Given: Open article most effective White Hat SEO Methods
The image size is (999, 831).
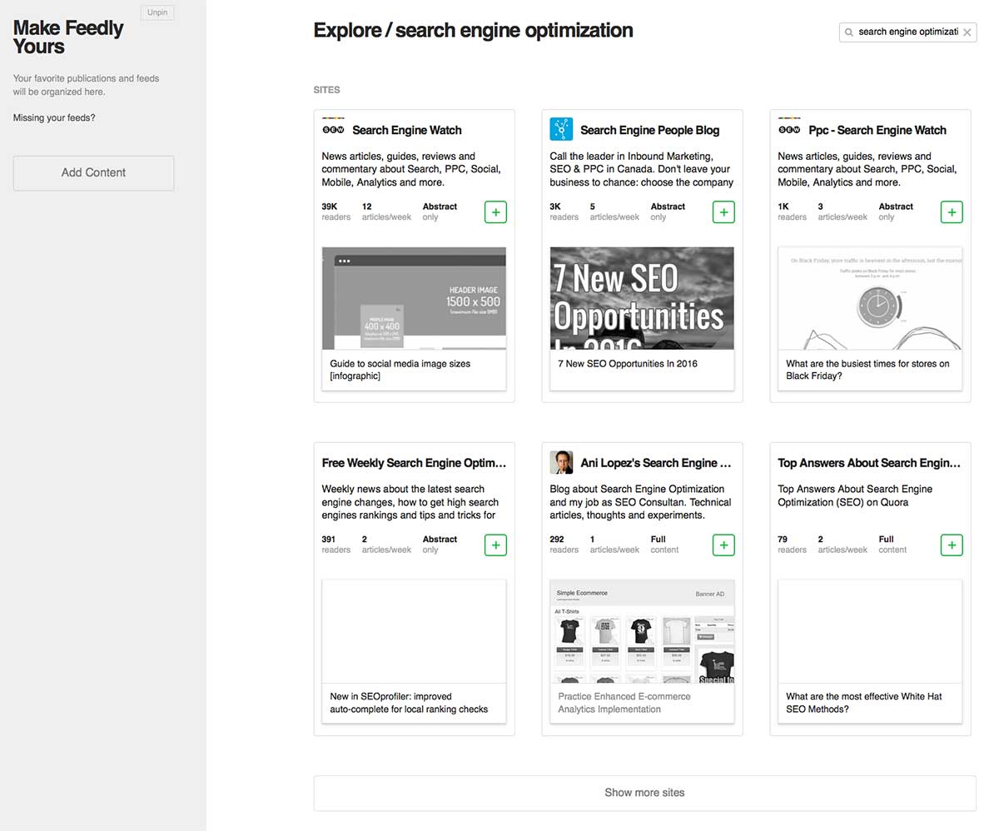Looking at the screenshot, I should pos(864,703).
